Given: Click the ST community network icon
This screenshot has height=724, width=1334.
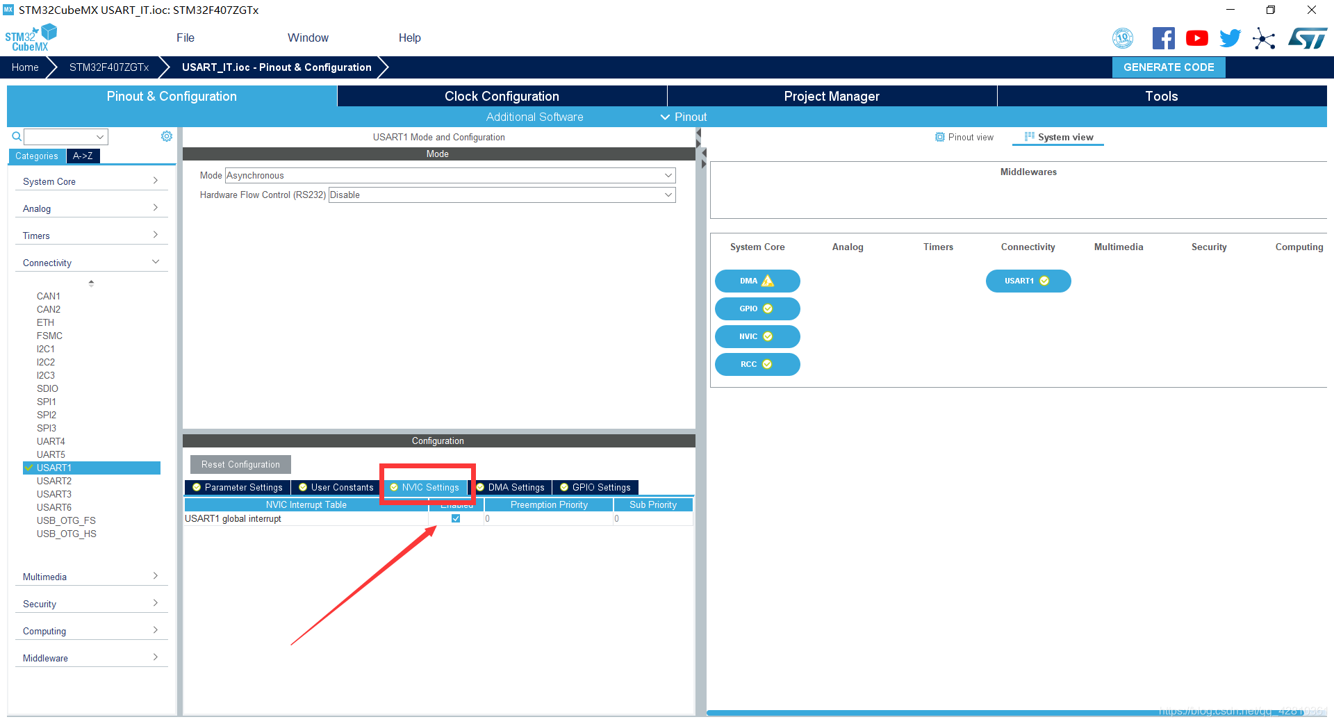Looking at the screenshot, I should 1264,38.
